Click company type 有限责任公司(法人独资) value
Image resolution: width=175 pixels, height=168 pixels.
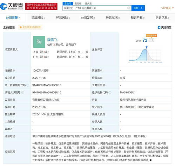click(x=46, y=100)
